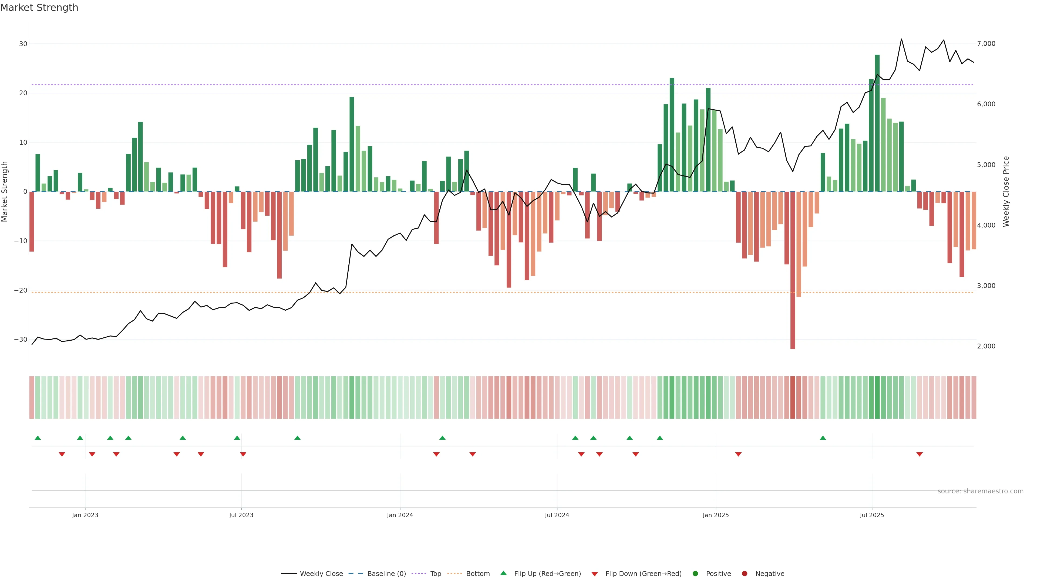Click the darkest red cell in heatmap strip

(793, 398)
